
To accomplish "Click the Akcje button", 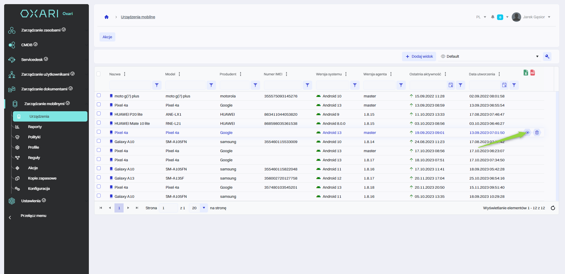I will click(x=107, y=37).
